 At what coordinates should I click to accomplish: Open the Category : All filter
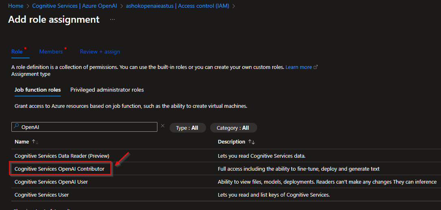(x=233, y=128)
